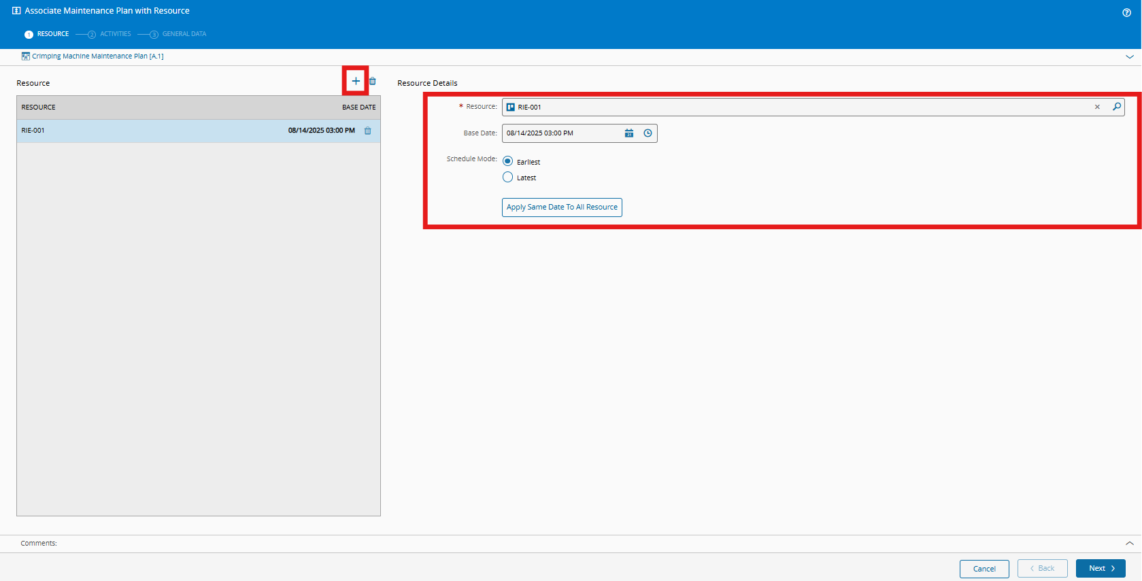Go to the Resource wizard step
Viewport: 1142px width, 581px height.
[x=47, y=34]
